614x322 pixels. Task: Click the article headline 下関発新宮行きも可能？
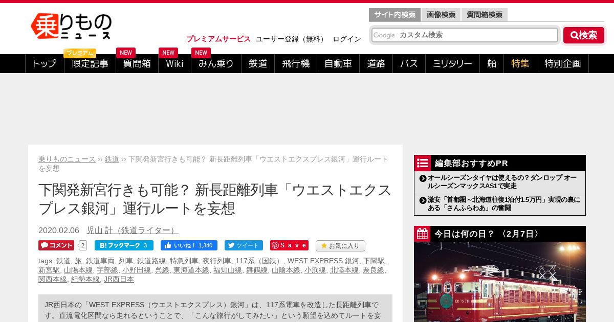click(x=215, y=199)
